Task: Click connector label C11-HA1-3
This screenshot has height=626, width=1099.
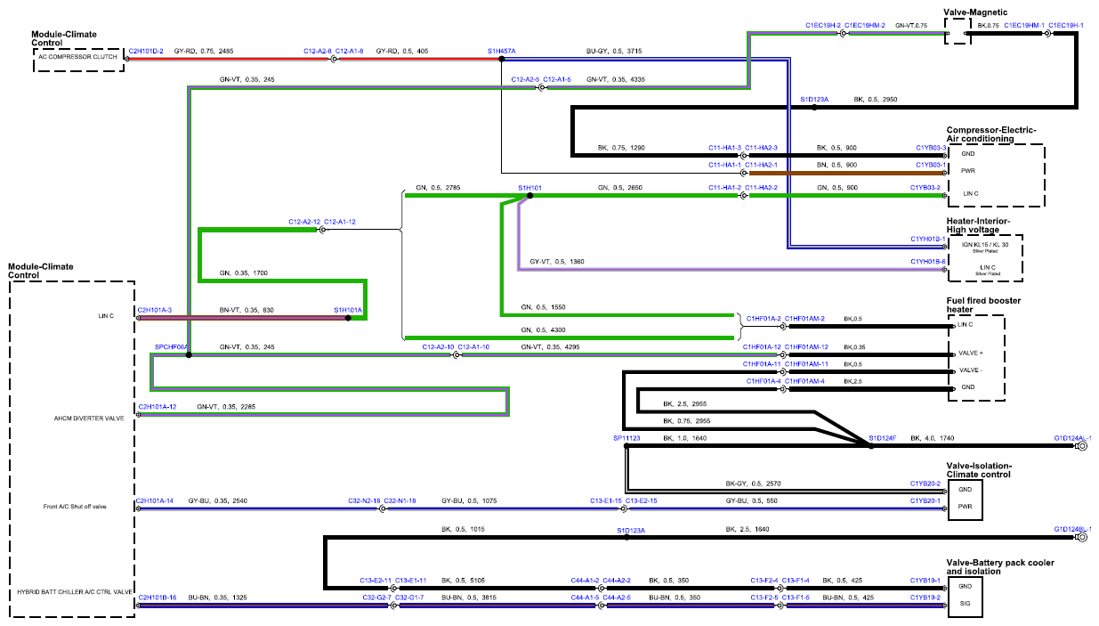Action: click(724, 147)
